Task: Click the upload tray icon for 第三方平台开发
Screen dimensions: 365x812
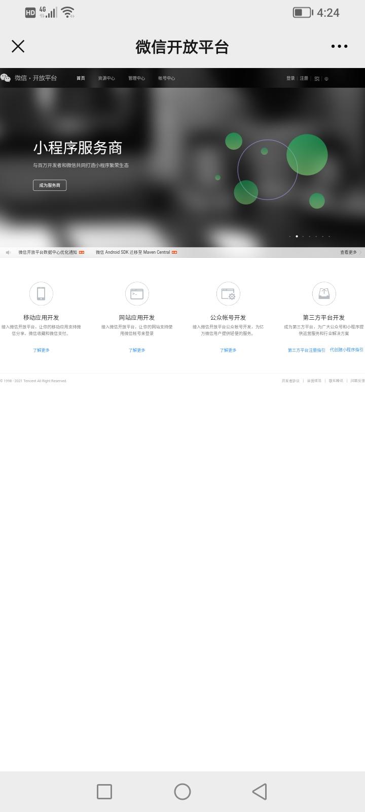Action: [x=324, y=293]
